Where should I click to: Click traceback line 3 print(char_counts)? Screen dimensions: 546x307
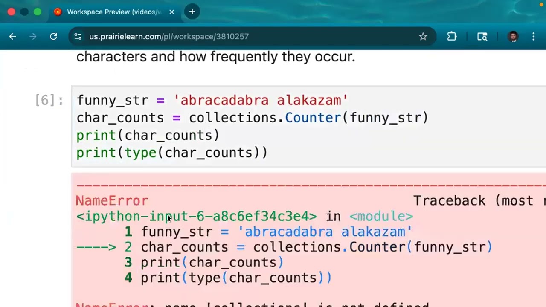pos(204,263)
